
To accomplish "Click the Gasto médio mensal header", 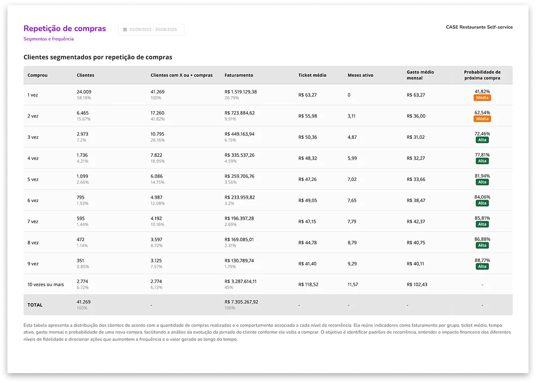I will coord(420,75).
